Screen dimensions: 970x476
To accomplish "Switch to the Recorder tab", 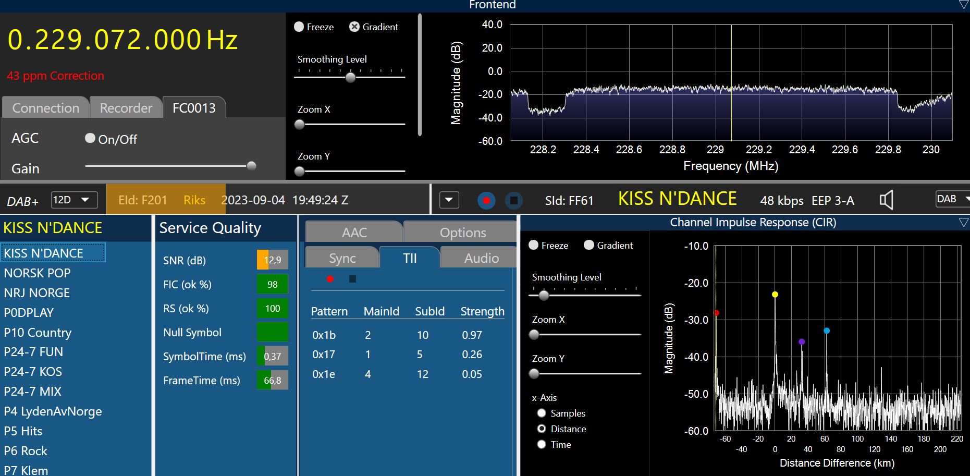I will [126, 108].
